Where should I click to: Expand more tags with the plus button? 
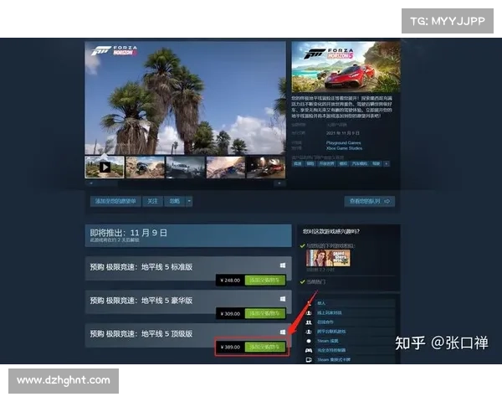coord(387,164)
